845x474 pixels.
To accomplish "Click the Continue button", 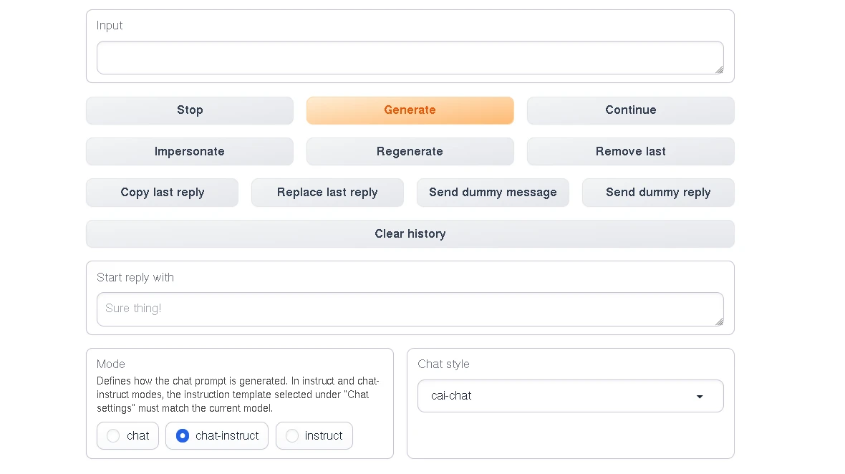I will [630, 110].
